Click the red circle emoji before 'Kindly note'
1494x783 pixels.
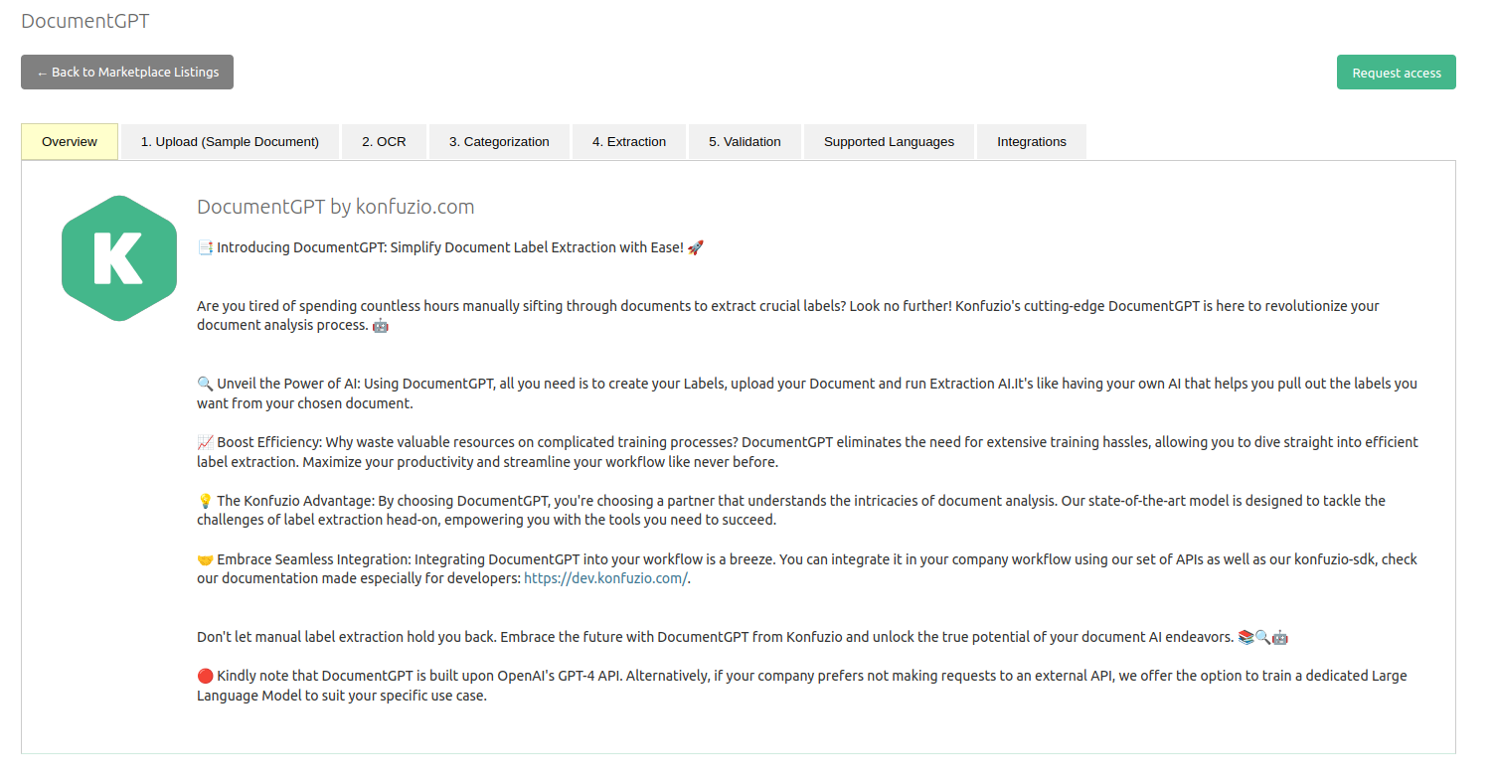coord(205,676)
